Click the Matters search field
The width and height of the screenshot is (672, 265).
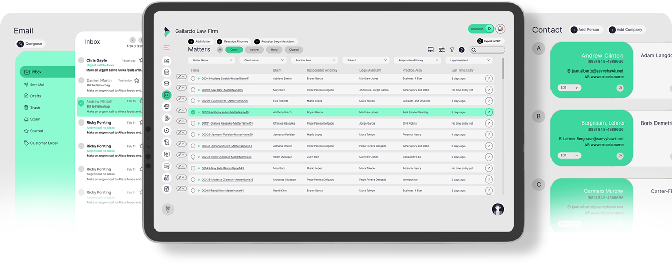click(x=487, y=50)
